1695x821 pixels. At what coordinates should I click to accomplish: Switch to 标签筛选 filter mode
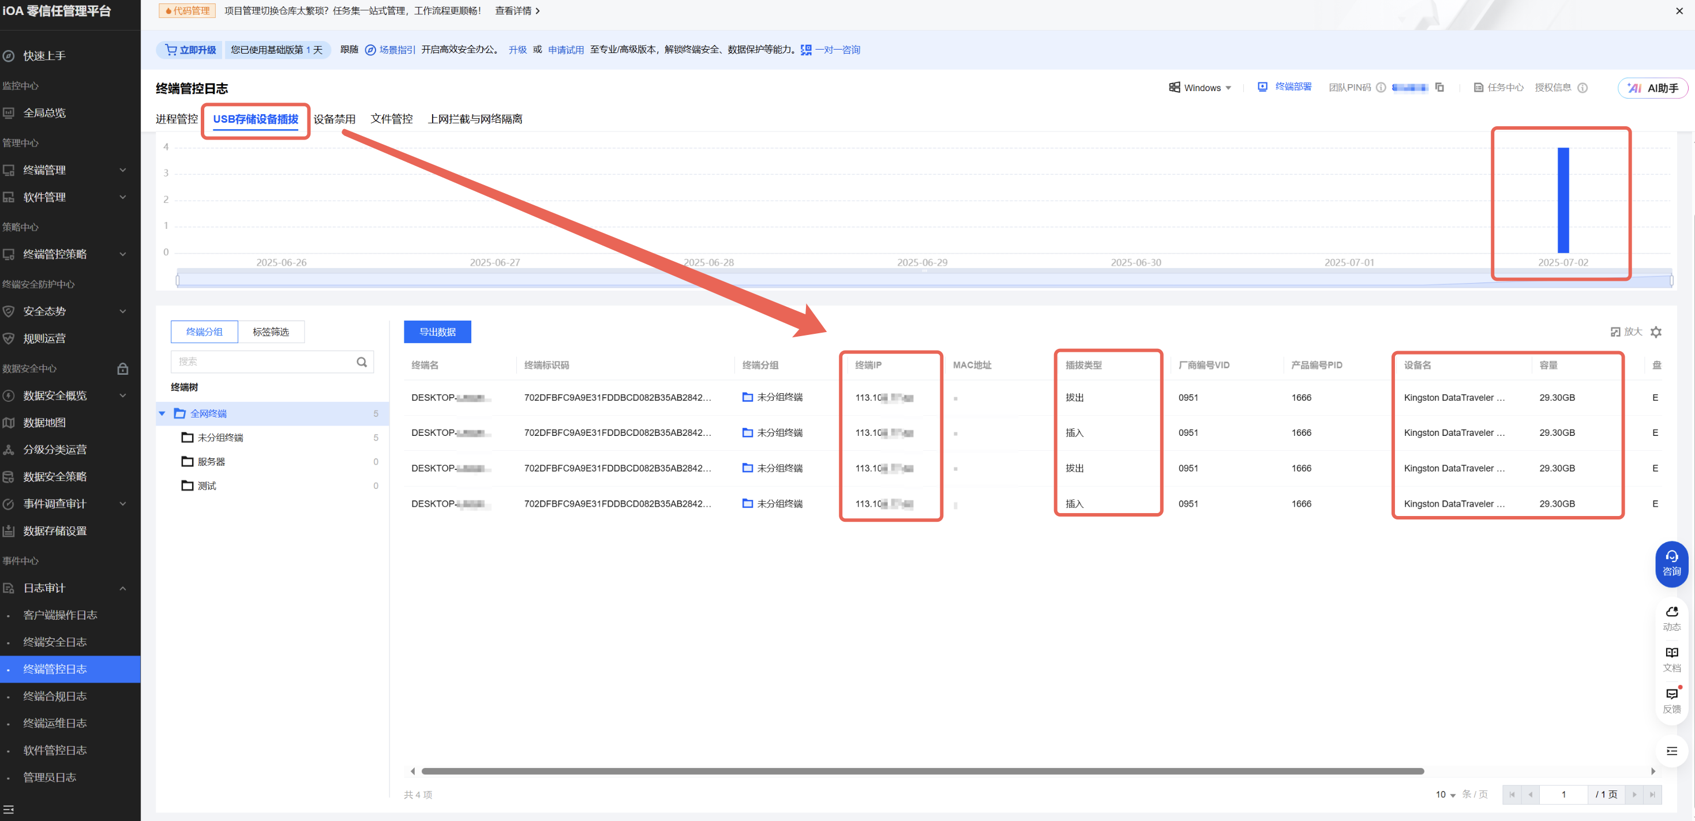(271, 332)
